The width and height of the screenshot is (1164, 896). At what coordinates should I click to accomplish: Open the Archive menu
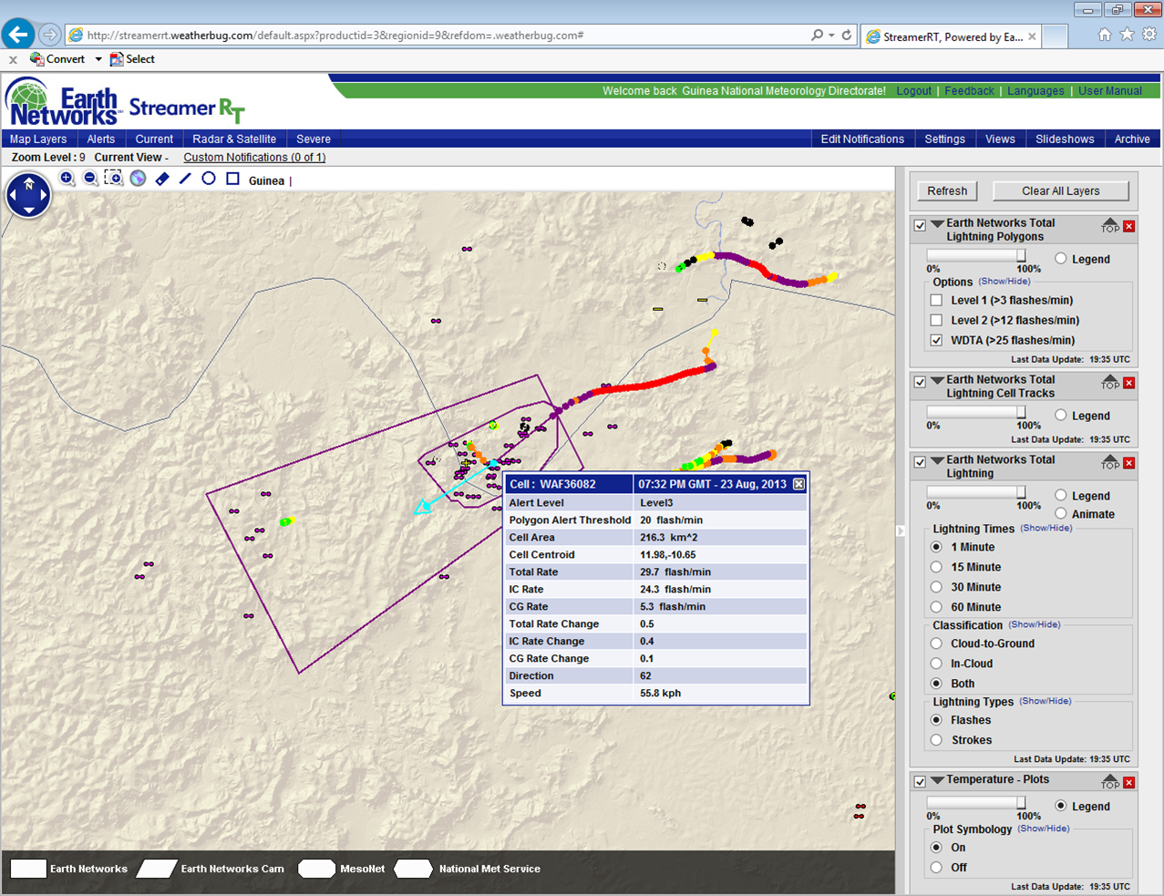(1132, 139)
